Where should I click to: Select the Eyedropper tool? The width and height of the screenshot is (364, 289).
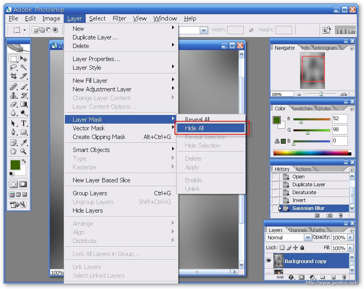point(23,143)
